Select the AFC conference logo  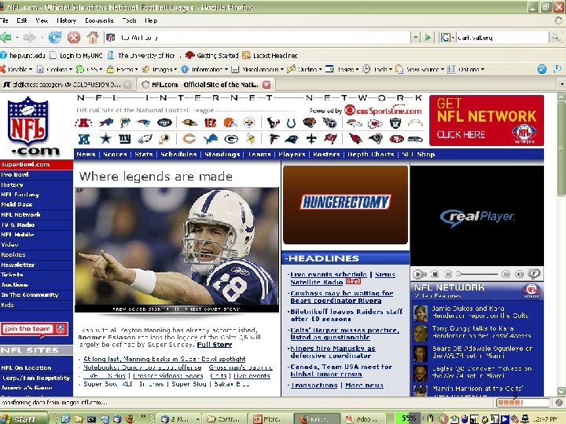[83, 123]
